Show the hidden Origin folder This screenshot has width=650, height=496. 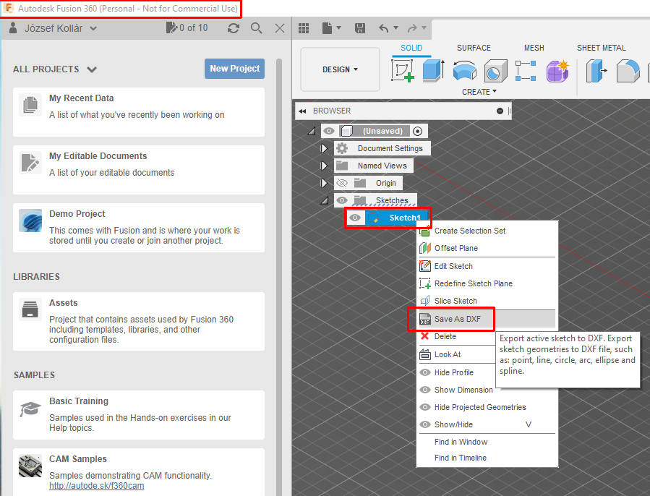342,183
